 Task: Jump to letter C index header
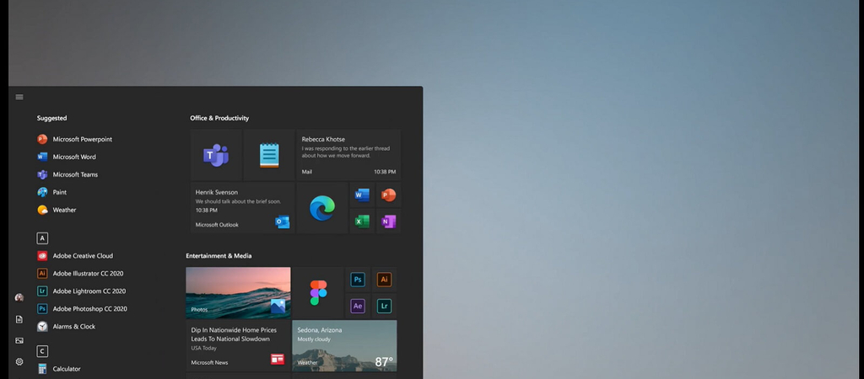click(42, 351)
